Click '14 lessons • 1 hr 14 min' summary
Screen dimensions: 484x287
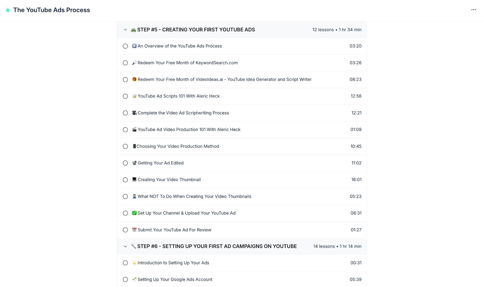click(337, 246)
